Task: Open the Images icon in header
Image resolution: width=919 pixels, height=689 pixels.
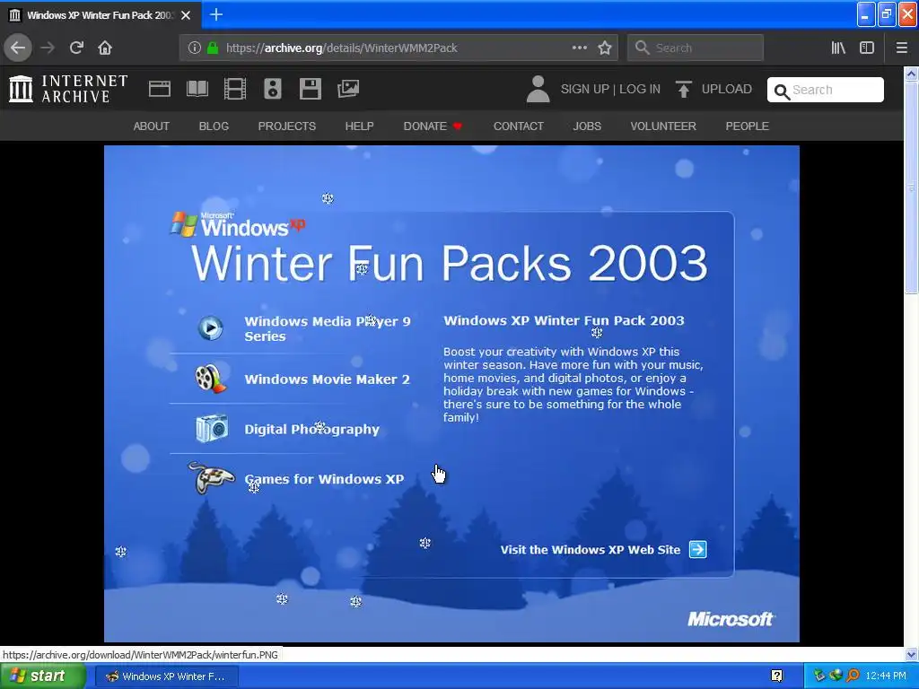Action: coord(348,89)
